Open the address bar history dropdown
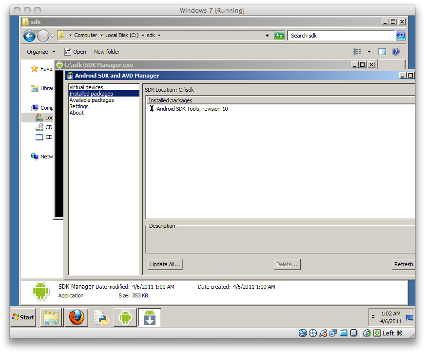The image size is (425, 353). (267, 36)
